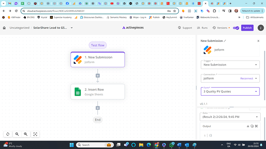Click the Reconnect link
This screenshot has height=149, width=266.
click(x=246, y=78)
